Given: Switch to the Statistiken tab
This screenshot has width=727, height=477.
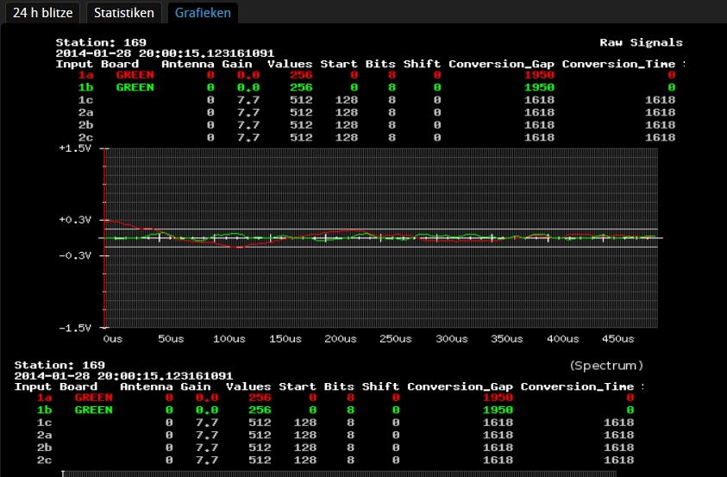Looking at the screenshot, I should pos(124,13).
